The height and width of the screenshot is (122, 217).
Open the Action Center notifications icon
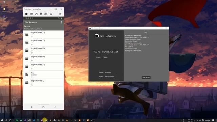213,120
